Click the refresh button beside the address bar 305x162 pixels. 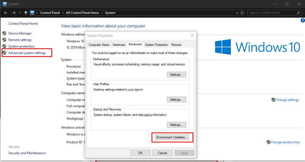click(x=242, y=13)
